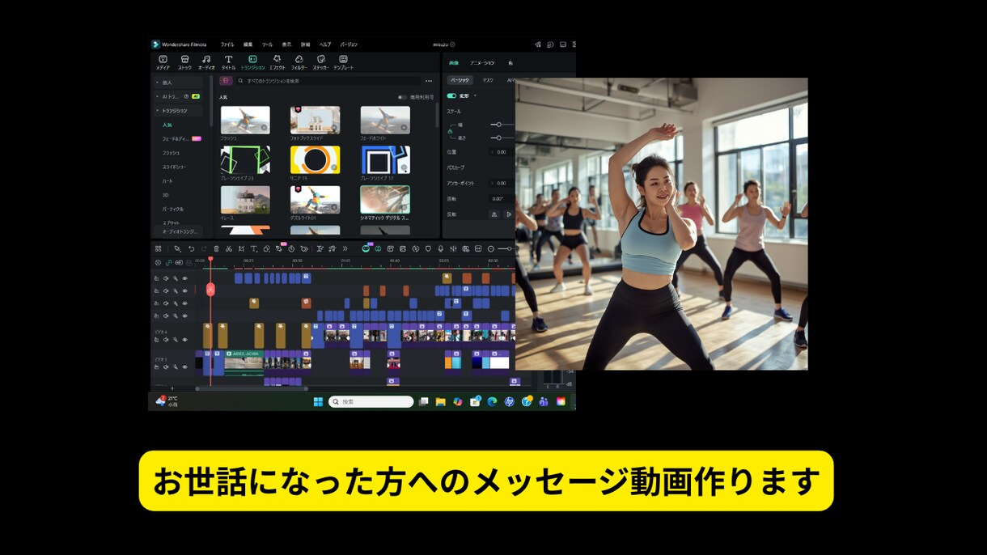The width and height of the screenshot is (987, 555).
Task: Switch to the マスク sub-tab
Action: pos(488,80)
